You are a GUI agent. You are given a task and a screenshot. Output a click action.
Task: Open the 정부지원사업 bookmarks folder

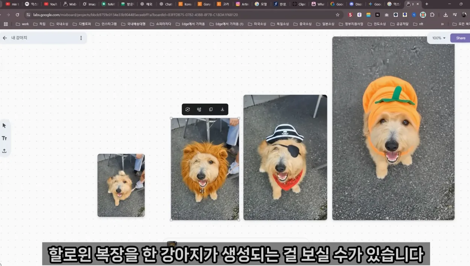coord(351,24)
